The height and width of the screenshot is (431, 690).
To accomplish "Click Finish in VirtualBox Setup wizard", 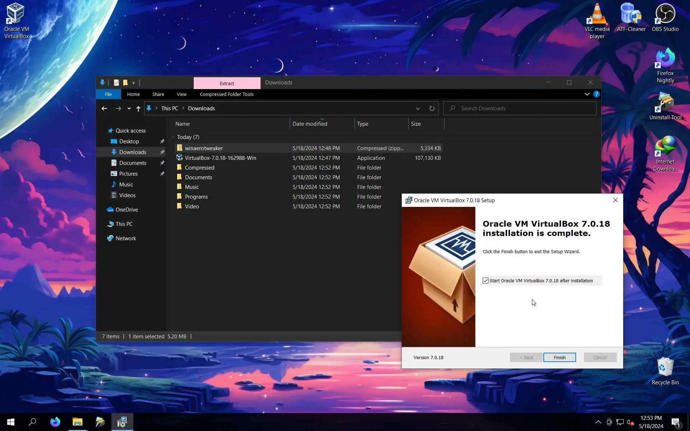I will [559, 357].
